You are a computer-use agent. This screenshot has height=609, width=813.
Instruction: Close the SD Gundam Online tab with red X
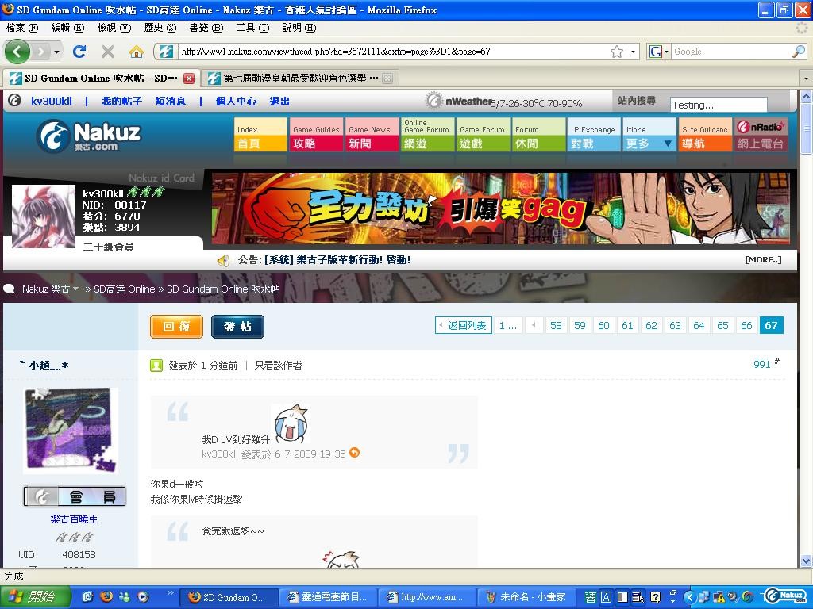[x=189, y=79]
